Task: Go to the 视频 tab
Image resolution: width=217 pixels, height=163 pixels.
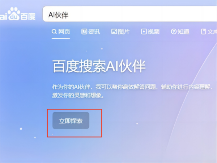Action: pyautogui.click(x=153, y=32)
